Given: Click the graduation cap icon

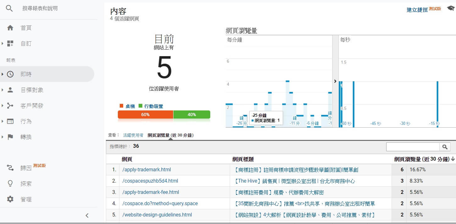Looking at the screenshot, I should pos(451,9).
